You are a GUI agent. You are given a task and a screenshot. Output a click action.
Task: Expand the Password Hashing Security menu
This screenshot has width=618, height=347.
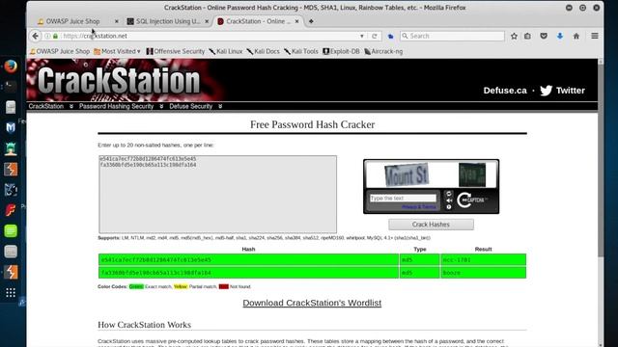click(161, 106)
